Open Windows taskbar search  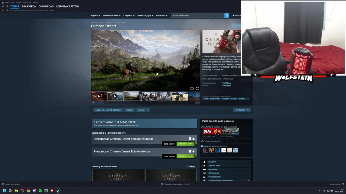[10, 191]
